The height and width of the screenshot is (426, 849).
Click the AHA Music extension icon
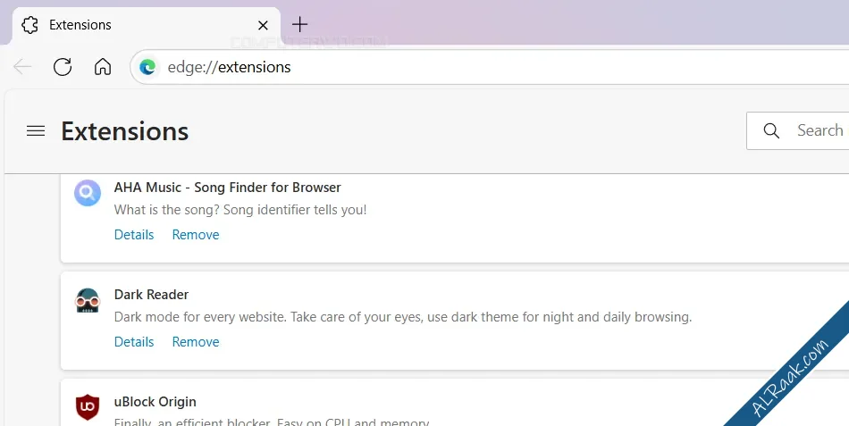coord(88,193)
